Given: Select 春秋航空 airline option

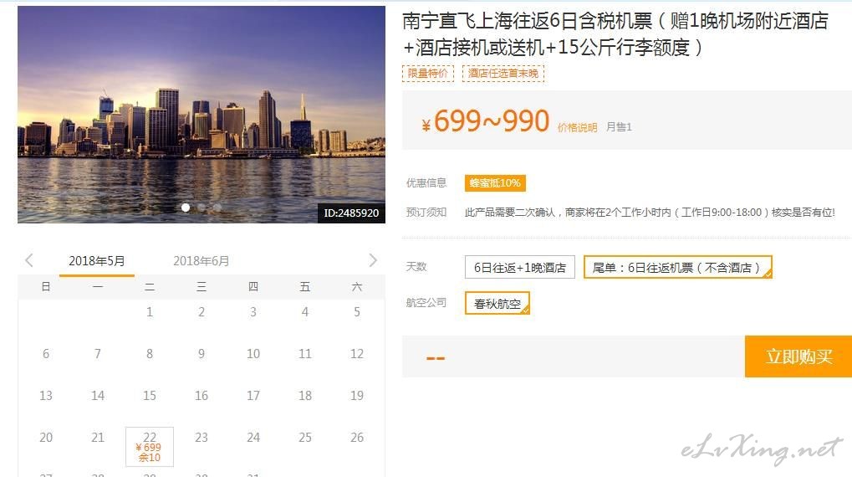Looking at the screenshot, I should 497,304.
